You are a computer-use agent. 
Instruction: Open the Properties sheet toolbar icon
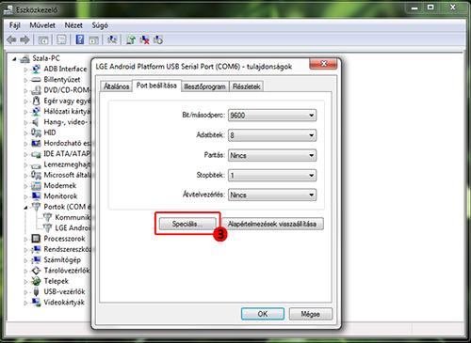point(61,39)
